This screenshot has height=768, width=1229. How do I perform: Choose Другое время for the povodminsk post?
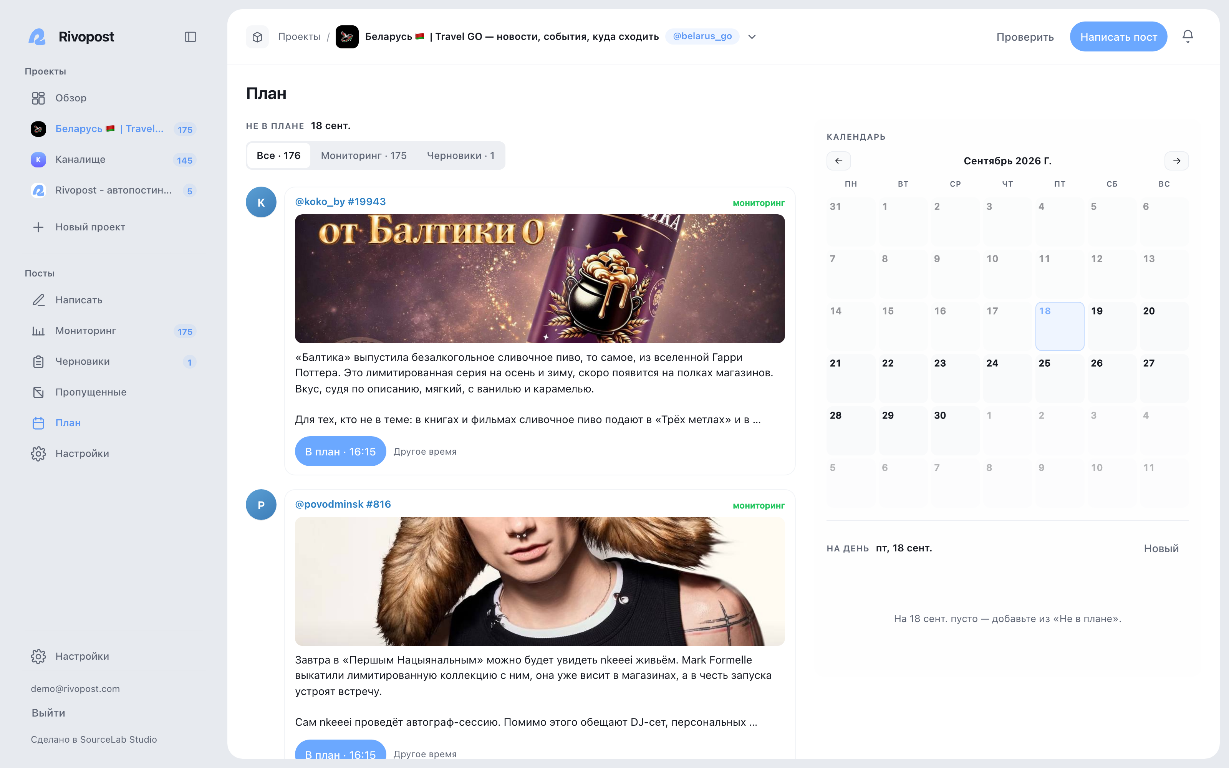tap(425, 754)
